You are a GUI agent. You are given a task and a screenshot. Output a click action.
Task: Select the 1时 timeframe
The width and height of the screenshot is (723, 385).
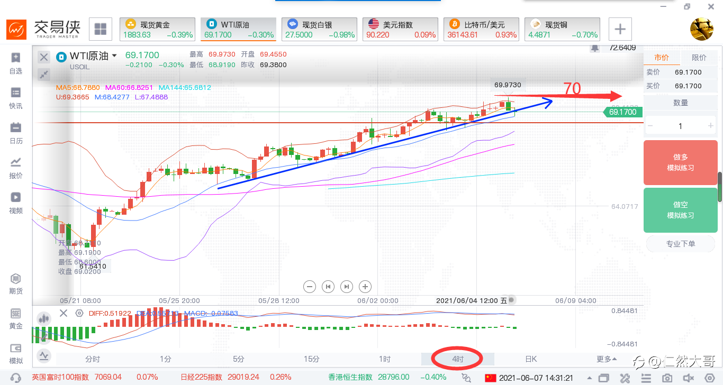[x=385, y=359]
